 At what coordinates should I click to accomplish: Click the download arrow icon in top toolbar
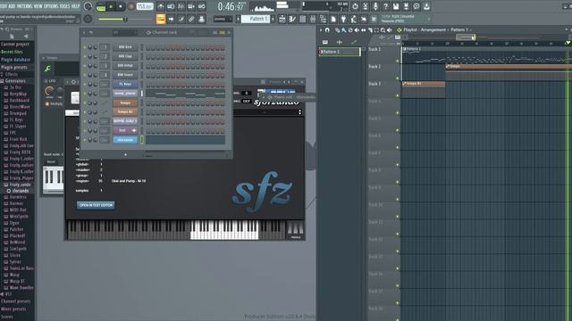click(x=426, y=6)
